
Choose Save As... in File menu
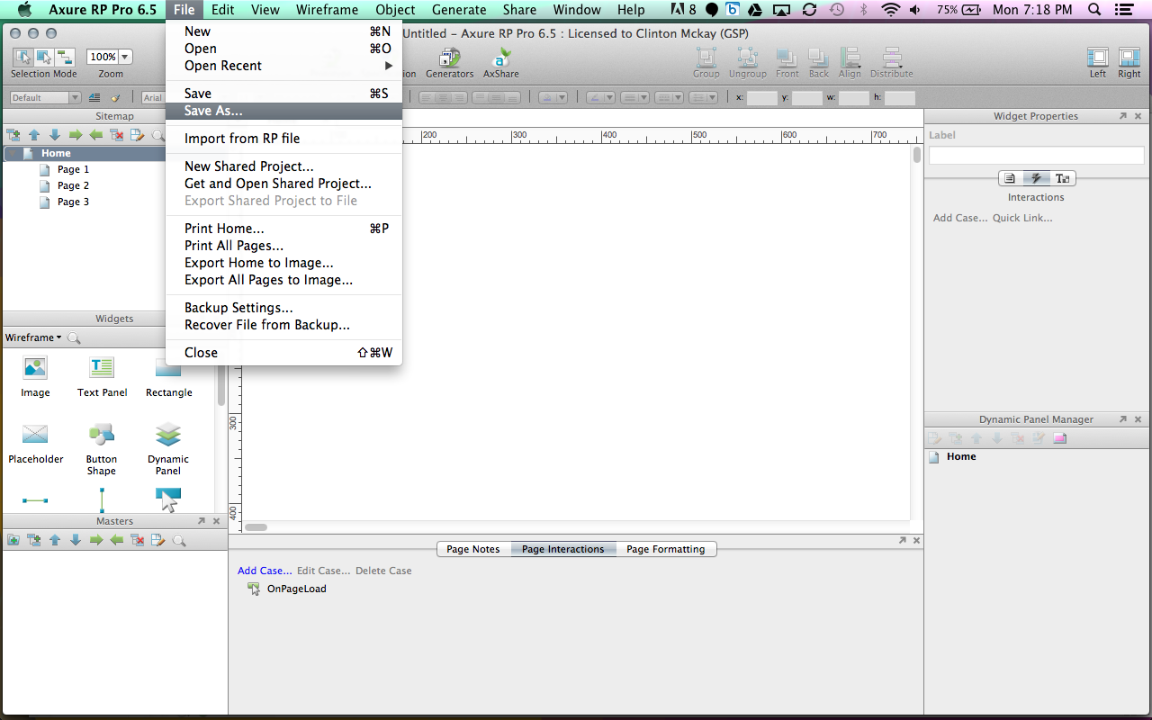[x=283, y=111]
